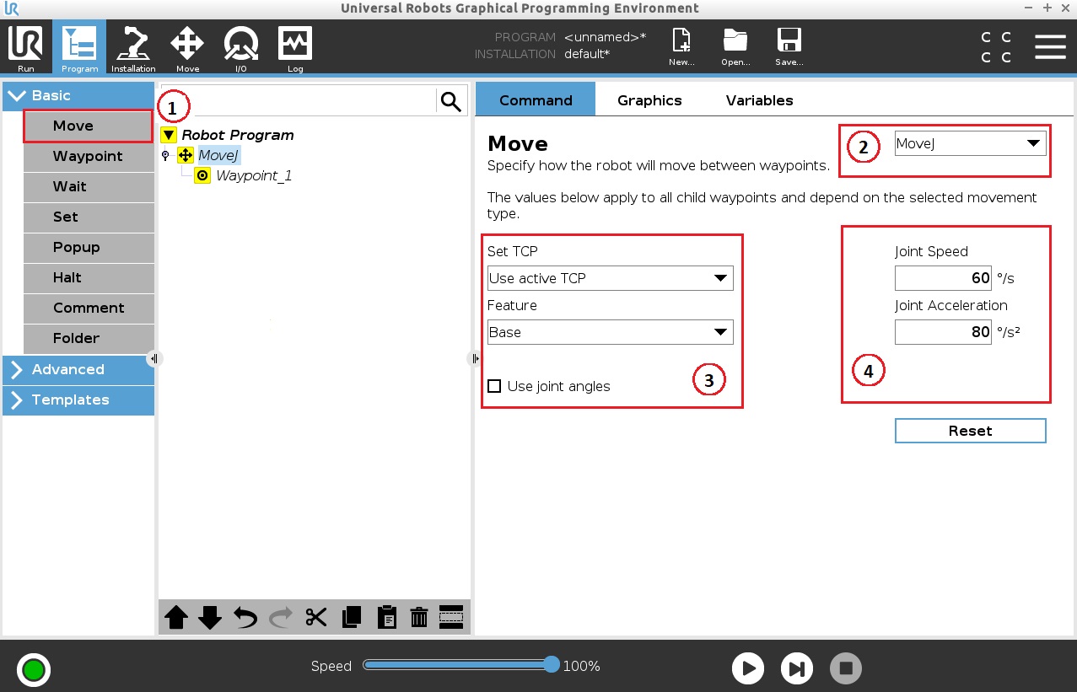The height and width of the screenshot is (692, 1077).
Task: Click the program tree search field
Action: [x=299, y=102]
